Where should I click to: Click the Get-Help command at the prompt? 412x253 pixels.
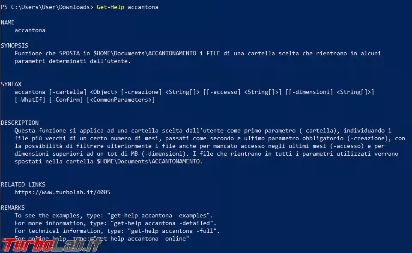[110, 7]
